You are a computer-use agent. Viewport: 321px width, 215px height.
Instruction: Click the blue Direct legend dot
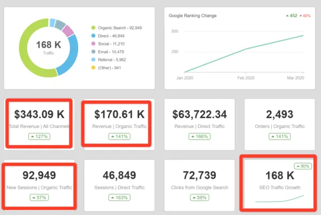93,35
